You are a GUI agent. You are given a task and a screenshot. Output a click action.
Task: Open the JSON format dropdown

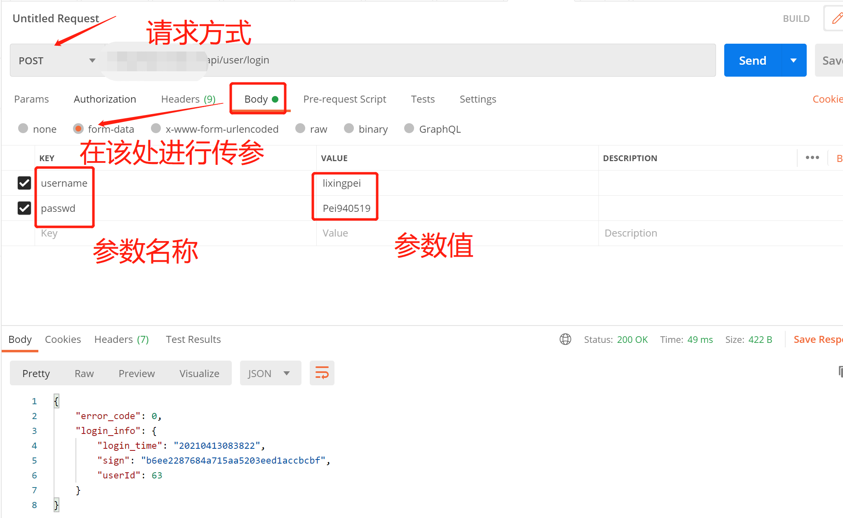(x=270, y=373)
